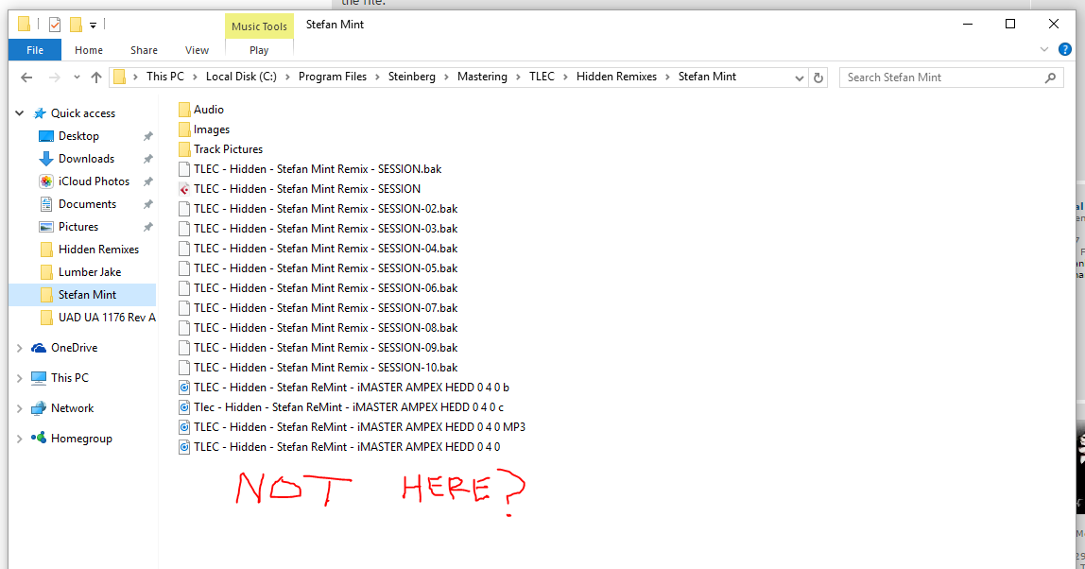This screenshot has width=1085, height=569.
Task: Switch to the Home ribbon tab
Action: (x=89, y=50)
